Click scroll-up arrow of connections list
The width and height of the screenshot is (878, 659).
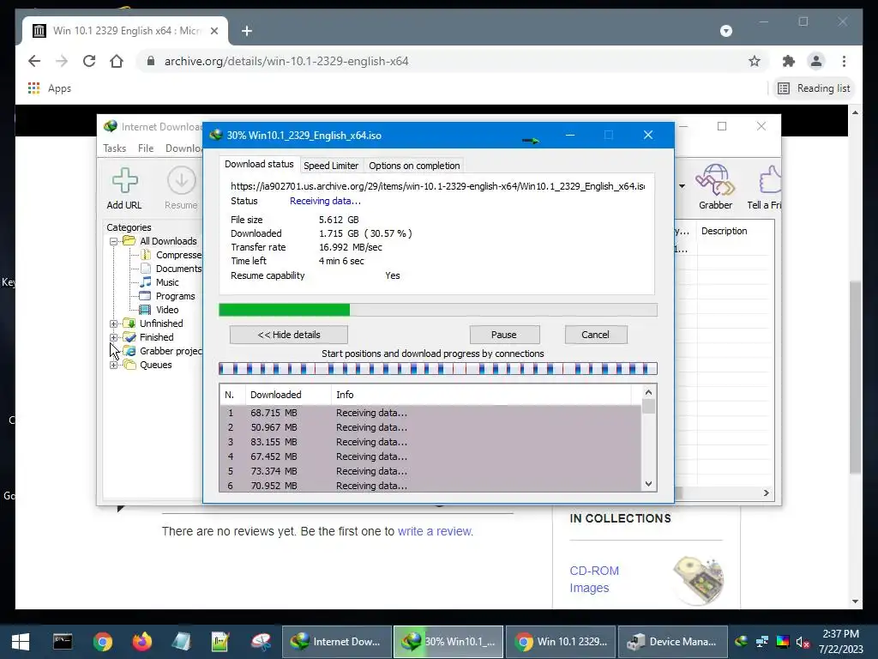pos(648,393)
